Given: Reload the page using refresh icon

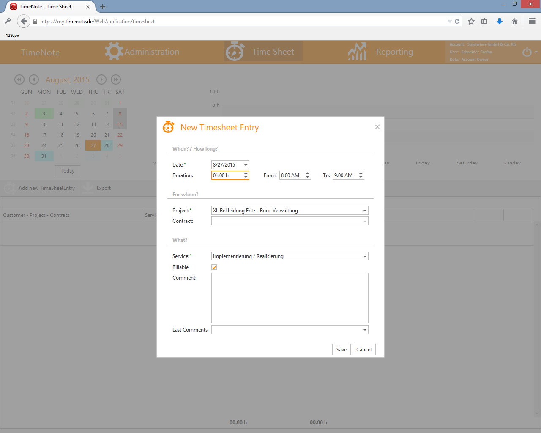Looking at the screenshot, I should [x=457, y=21].
